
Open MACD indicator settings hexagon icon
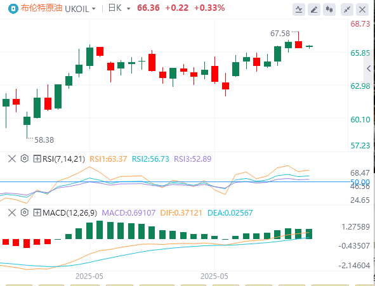(25, 212)
